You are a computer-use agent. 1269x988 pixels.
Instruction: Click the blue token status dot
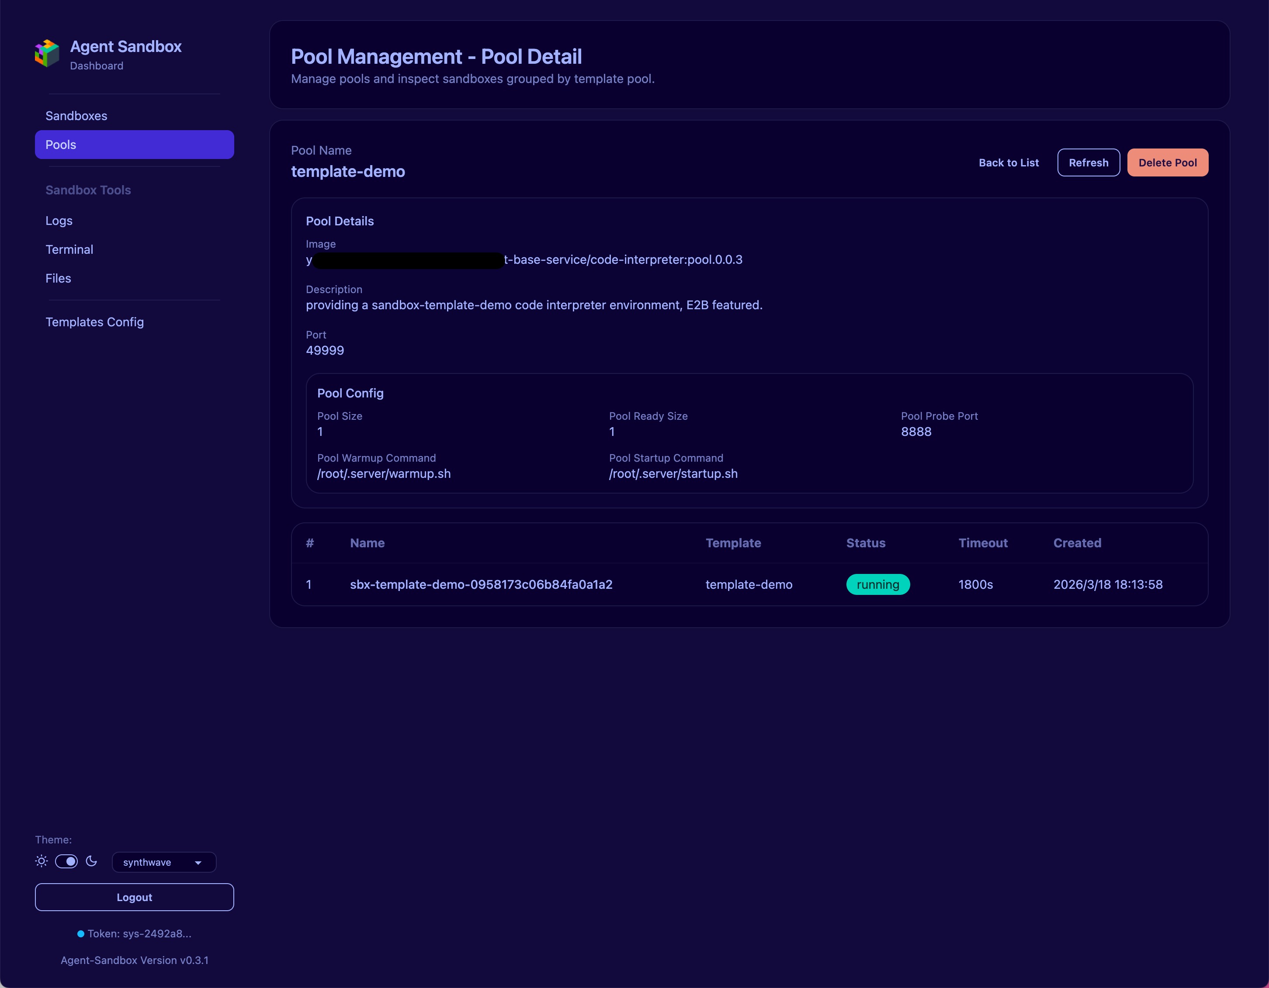click(x=81, y=933)
